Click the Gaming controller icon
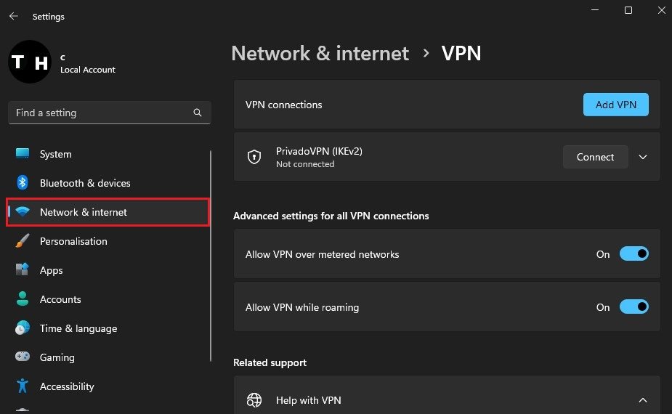The width and height of the screenshot is (672, 414). (23, 357)
